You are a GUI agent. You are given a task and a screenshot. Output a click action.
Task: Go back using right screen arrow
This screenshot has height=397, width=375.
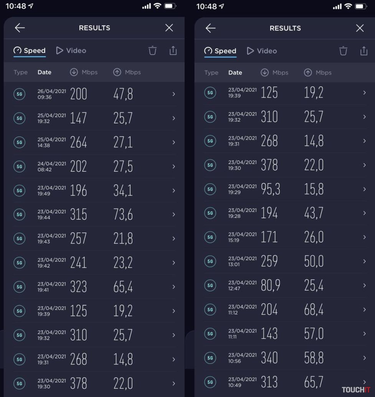(x=211, y=28)
